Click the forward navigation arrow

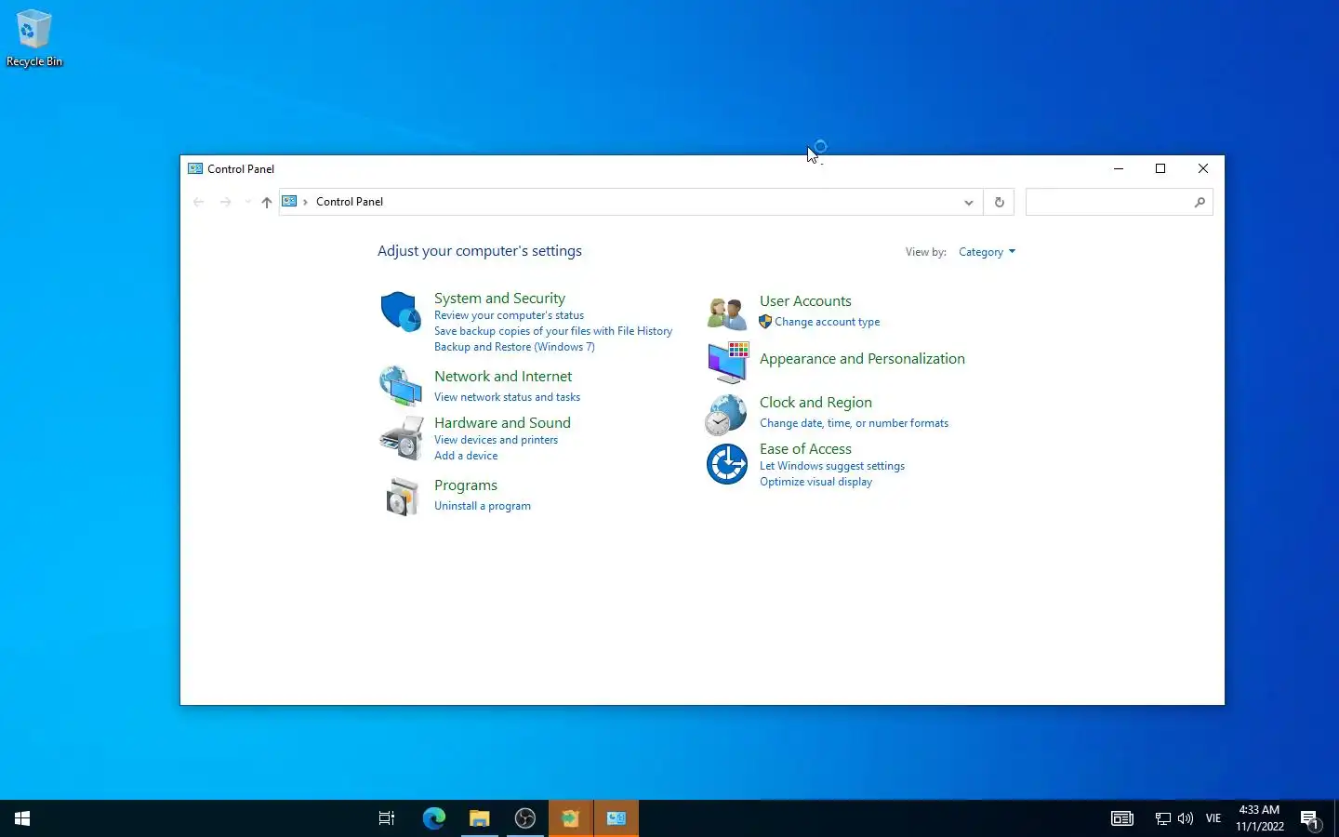225,202
